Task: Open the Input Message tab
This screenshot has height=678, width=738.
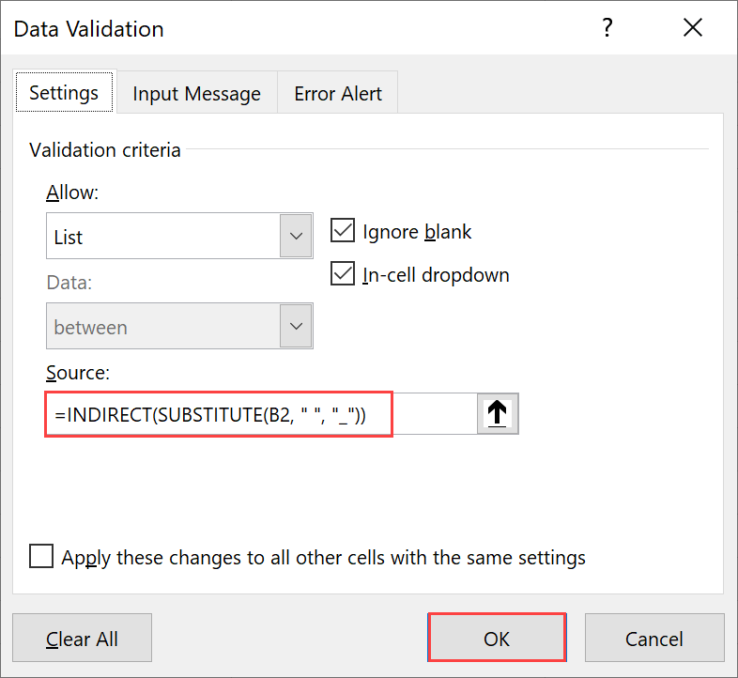Action: (x=197, y=93)
